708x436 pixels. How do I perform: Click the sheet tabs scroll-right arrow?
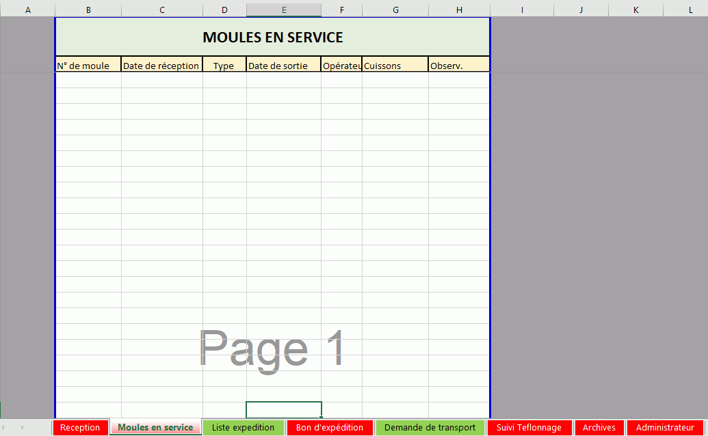click(x=22, y=427)
